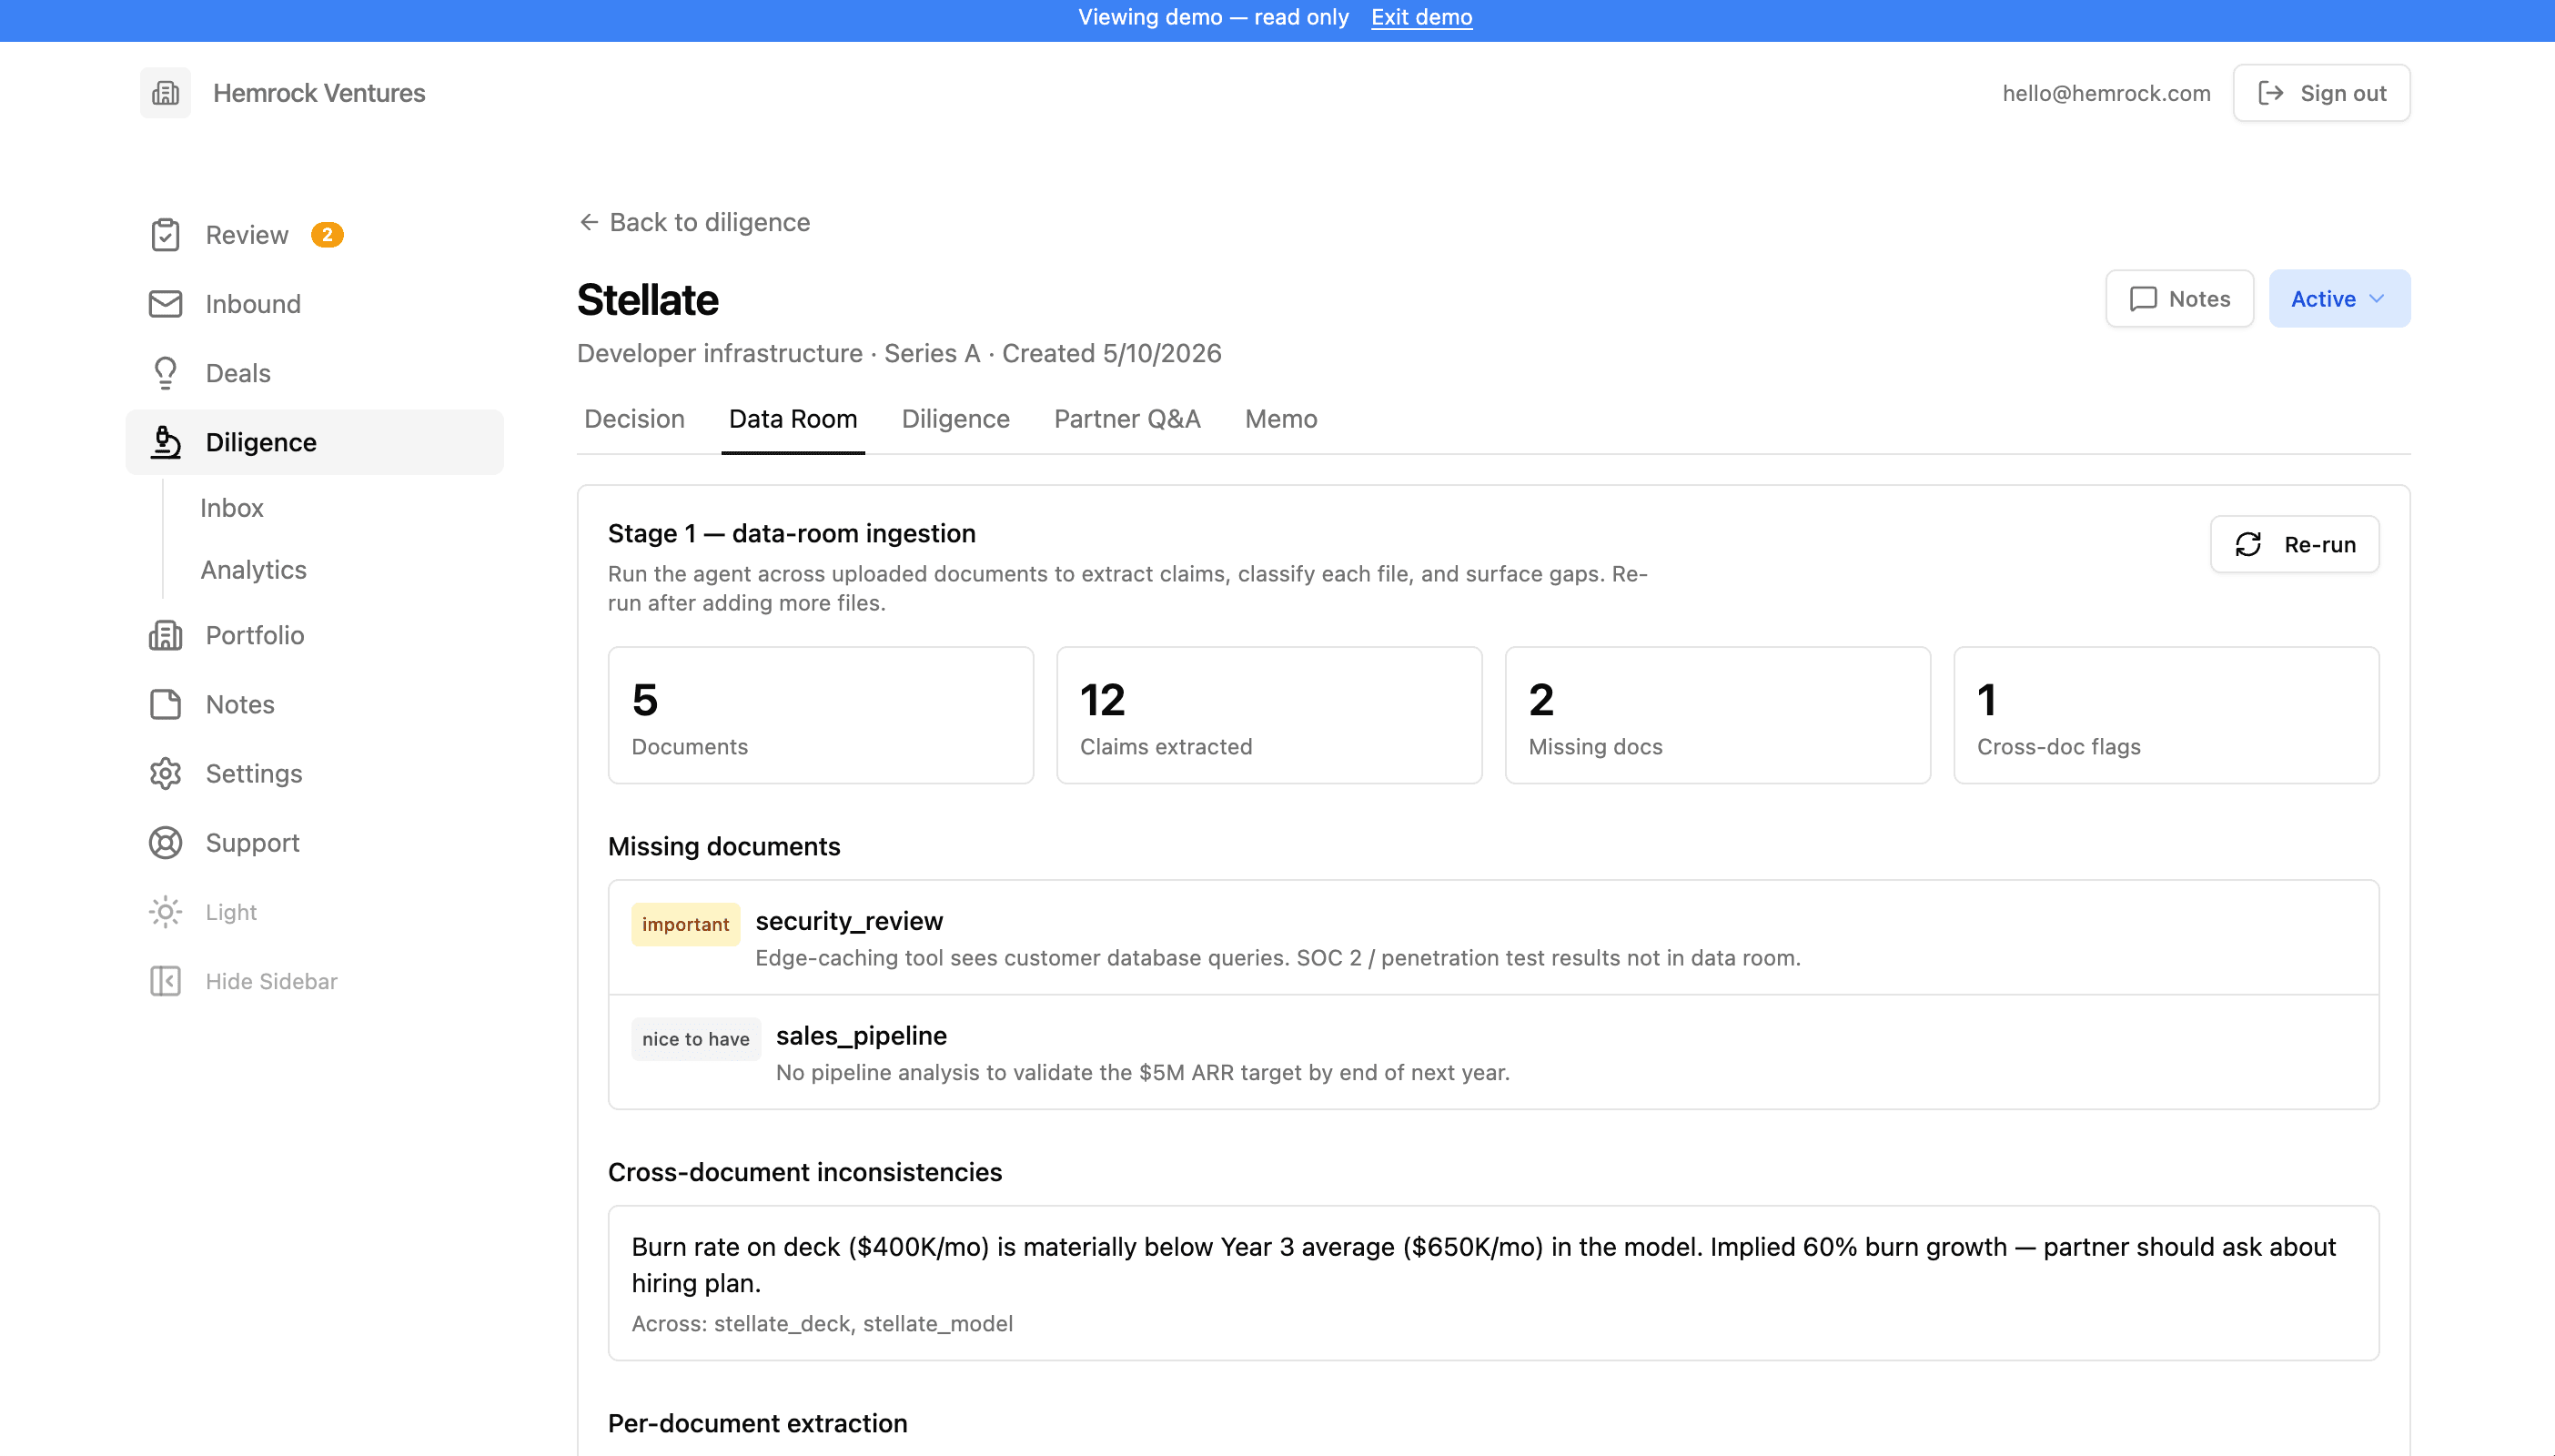Open the Active status dropdown

[x=2338, y=299]
